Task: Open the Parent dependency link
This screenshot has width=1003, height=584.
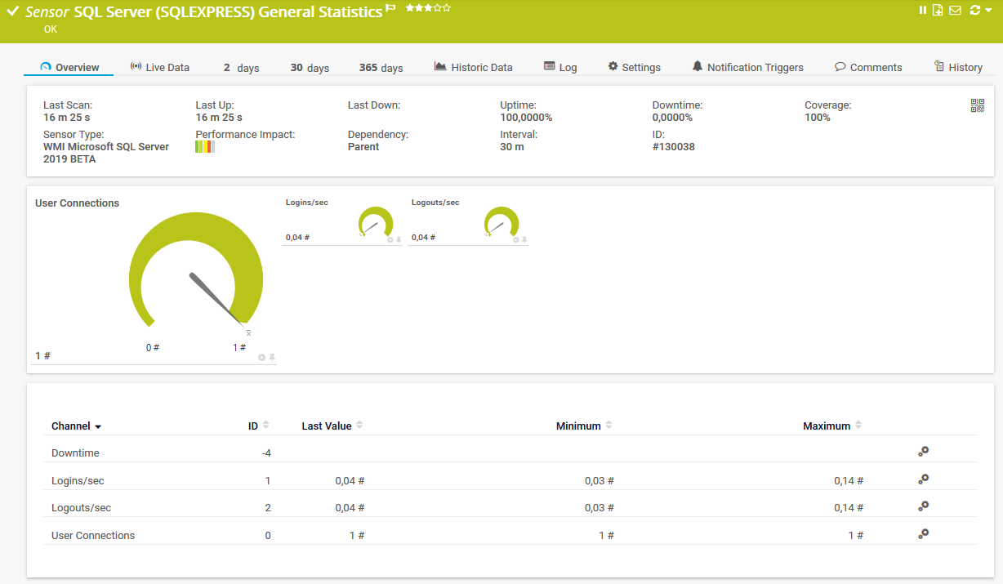Action: pyautogui.click(x=363, y=147)
